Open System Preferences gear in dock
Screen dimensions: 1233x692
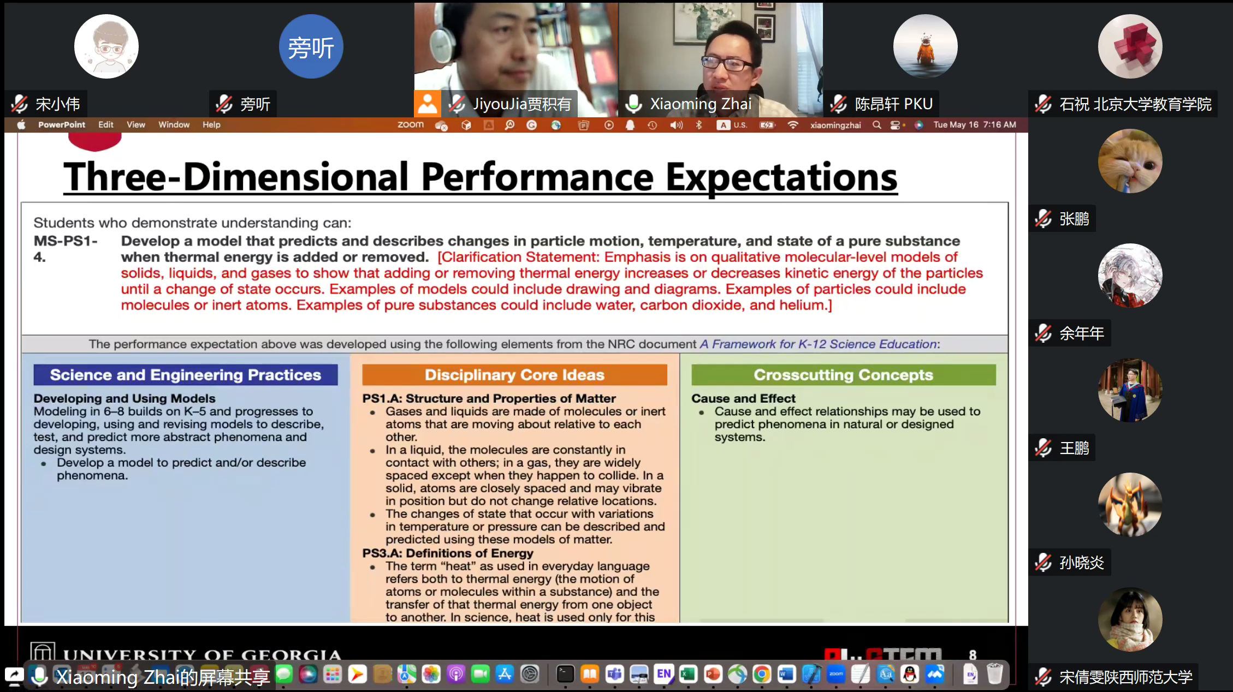pos(530,675)
